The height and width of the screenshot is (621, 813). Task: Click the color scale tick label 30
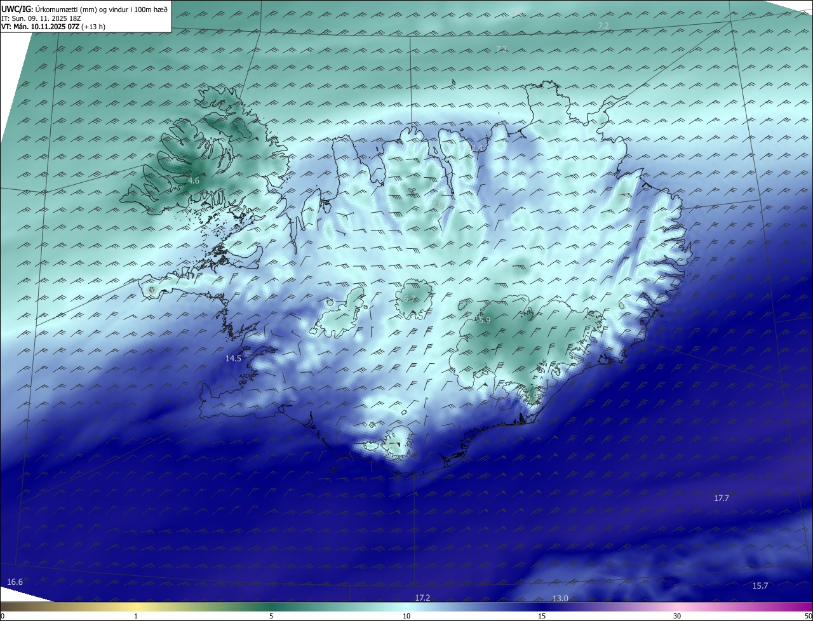pyautogui.click(x=677, y=617)
